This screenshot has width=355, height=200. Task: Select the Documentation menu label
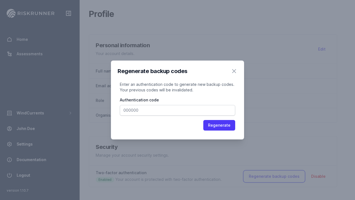tap(31, 160)
